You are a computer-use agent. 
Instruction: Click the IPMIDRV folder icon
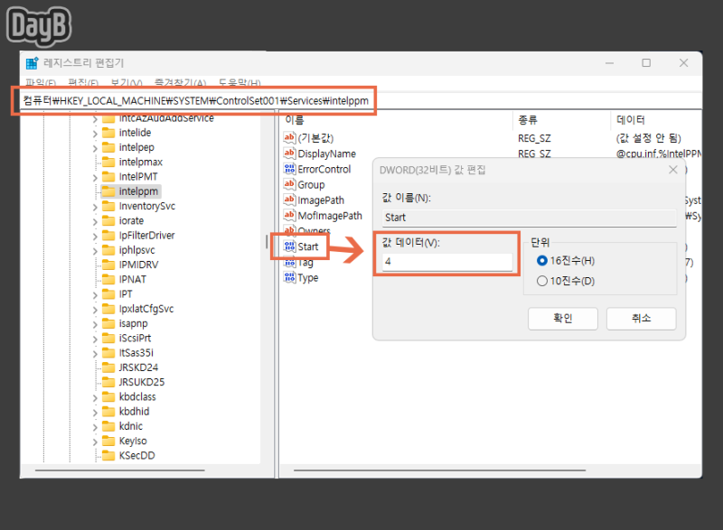click(x=108, y=265)
